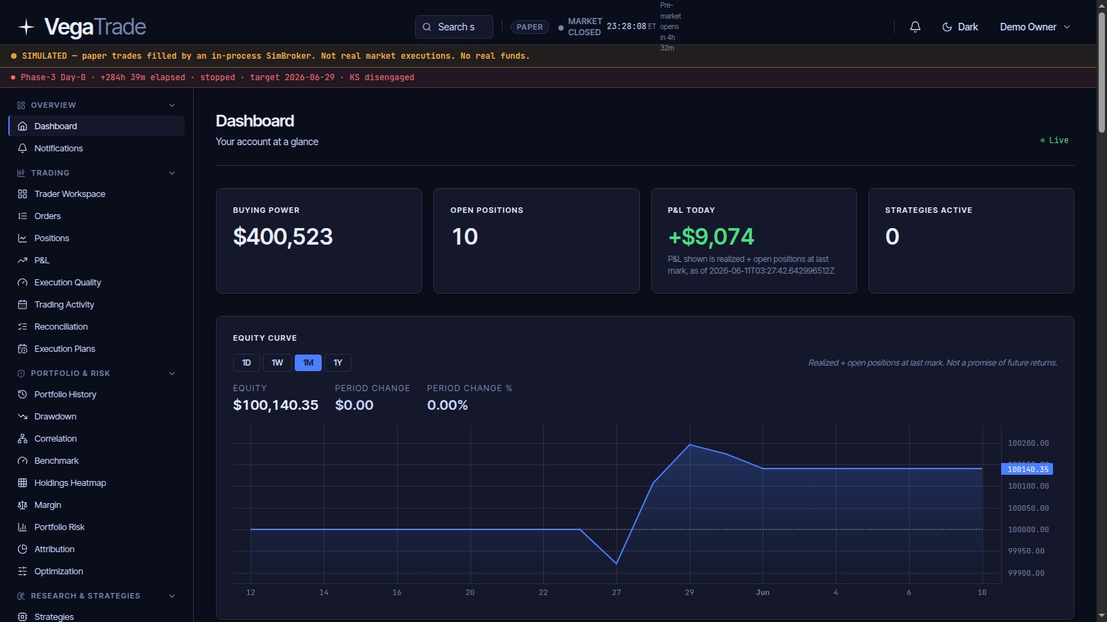Viewport: 1107px width, 622px height.
Task: Click the Portfolio Risk bar chart icon
Action: coord(22,527)
